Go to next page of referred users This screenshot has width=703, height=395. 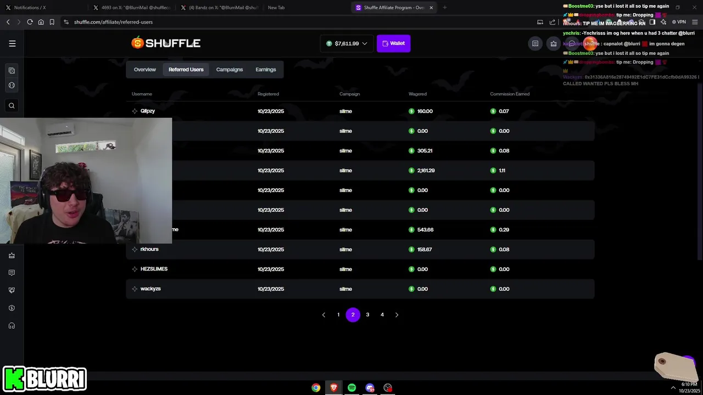pos(397,315)
